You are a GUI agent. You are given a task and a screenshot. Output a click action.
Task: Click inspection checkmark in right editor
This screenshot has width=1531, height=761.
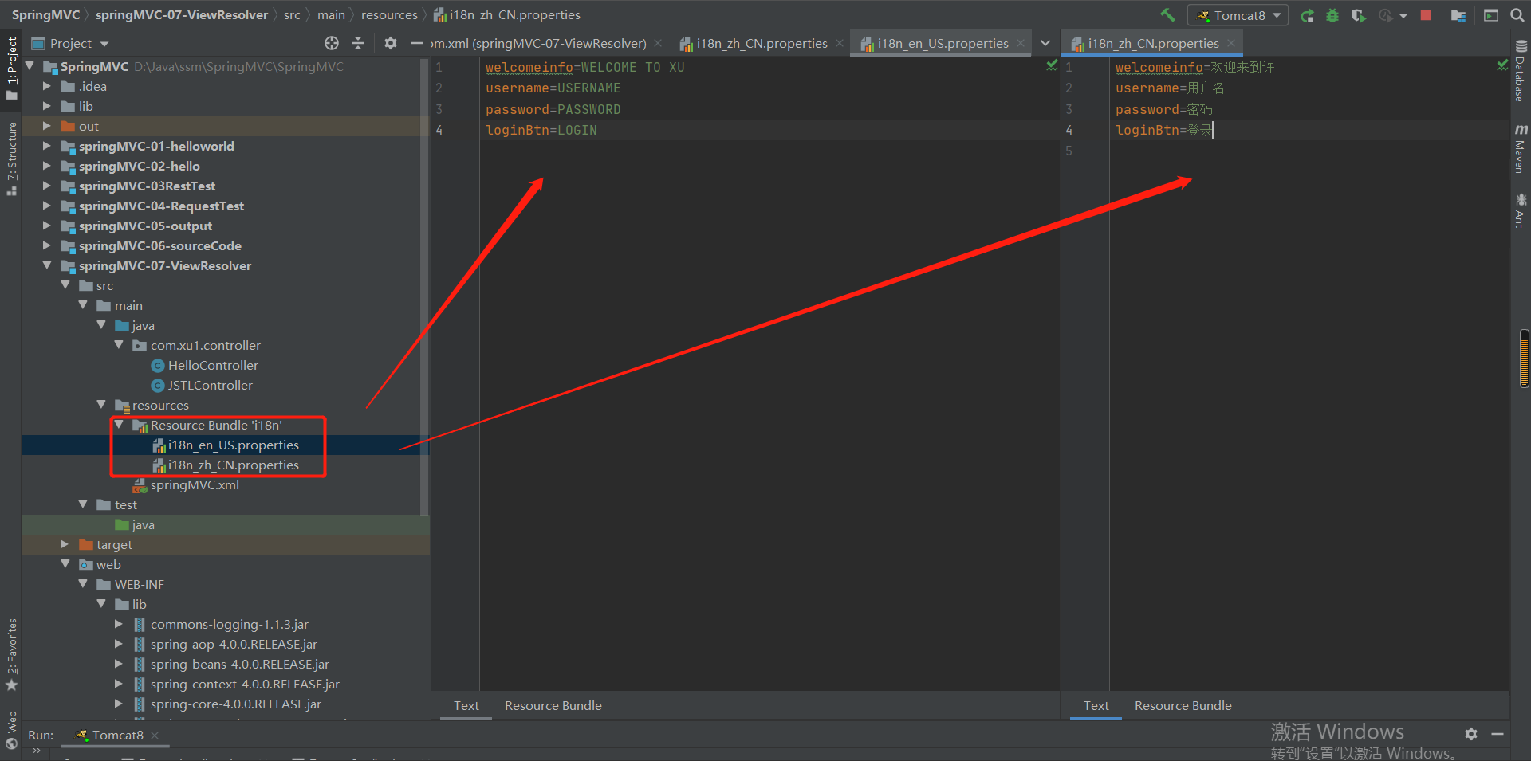1502,65
